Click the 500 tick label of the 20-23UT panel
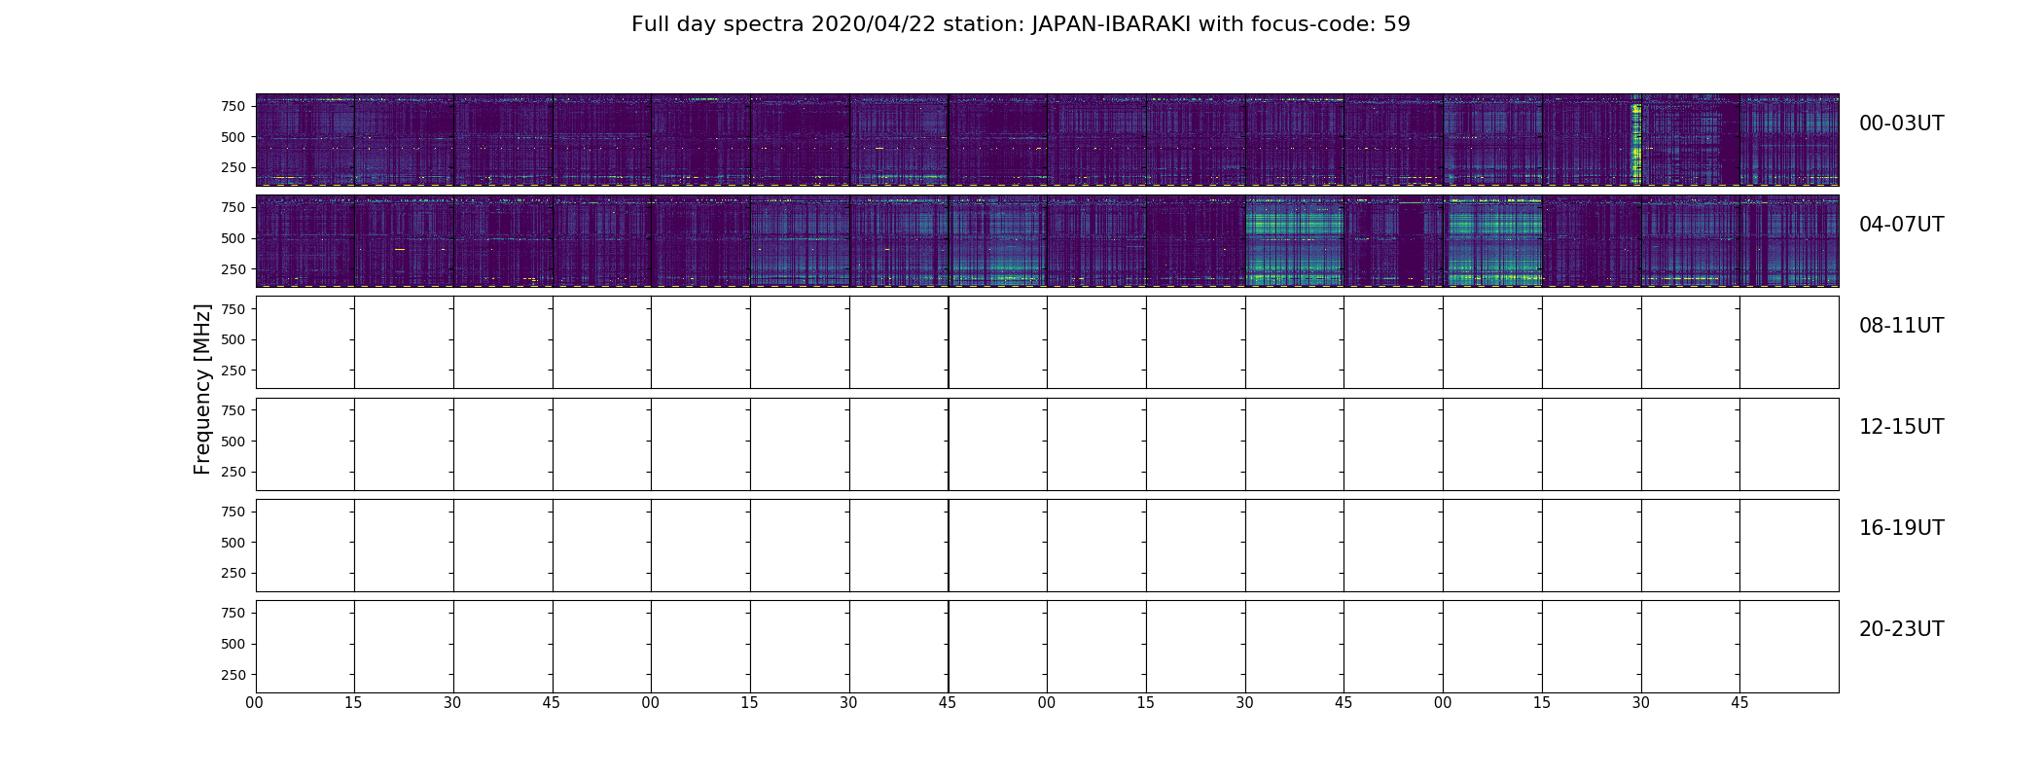Screen dimensions: 2043x778 pyautogui.click(x=233, y=644)
